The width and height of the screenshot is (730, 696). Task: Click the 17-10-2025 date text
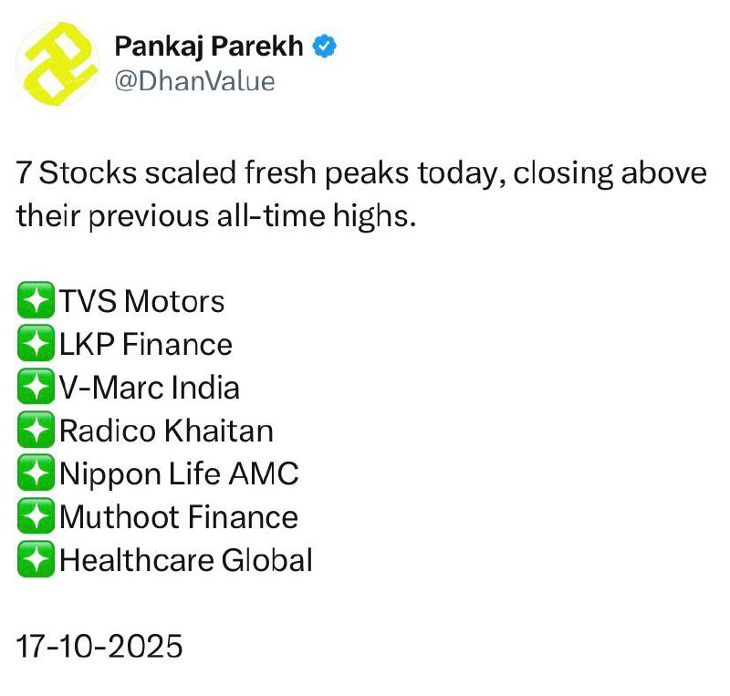(x=100, y=646)
